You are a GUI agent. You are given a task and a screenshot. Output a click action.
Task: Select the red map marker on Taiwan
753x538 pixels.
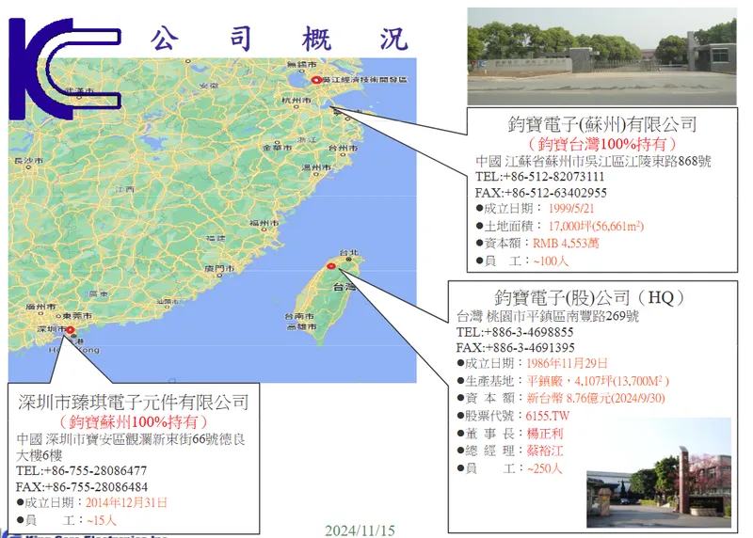point(331,266)
